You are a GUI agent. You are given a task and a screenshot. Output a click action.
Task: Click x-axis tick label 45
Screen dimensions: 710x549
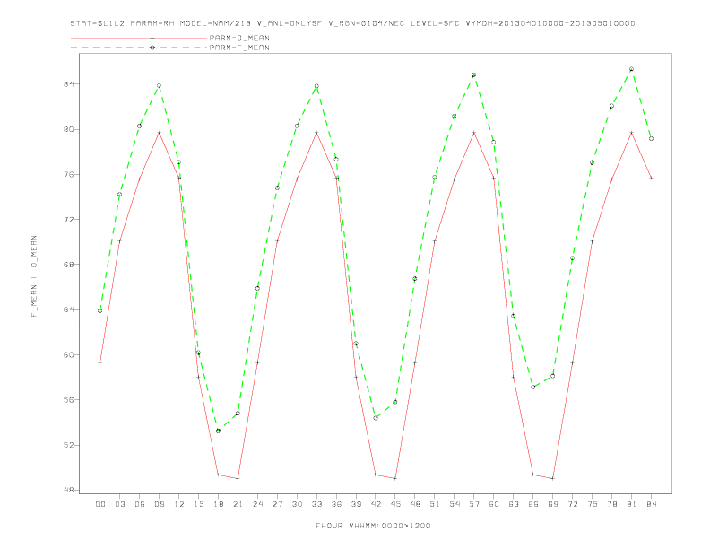(395, 504)
